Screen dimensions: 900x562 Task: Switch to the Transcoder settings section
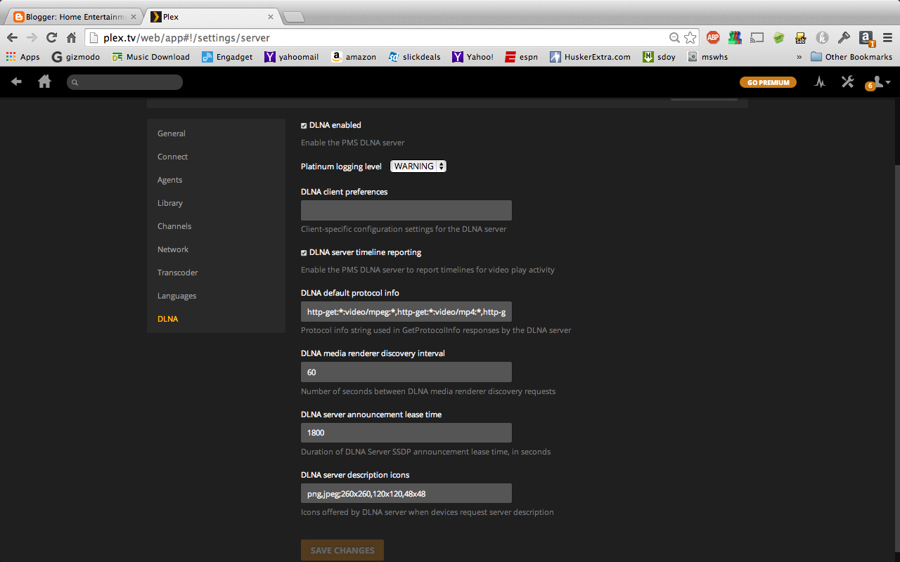pos(177,272)
